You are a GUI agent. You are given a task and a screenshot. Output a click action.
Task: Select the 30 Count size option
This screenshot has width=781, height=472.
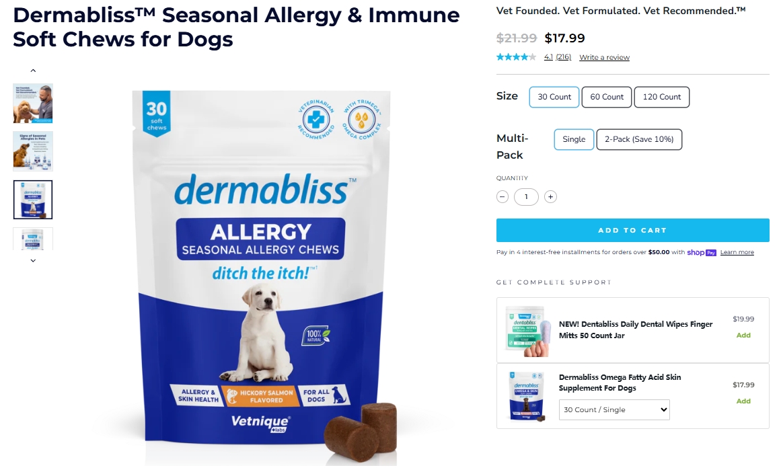pos(554,97)
